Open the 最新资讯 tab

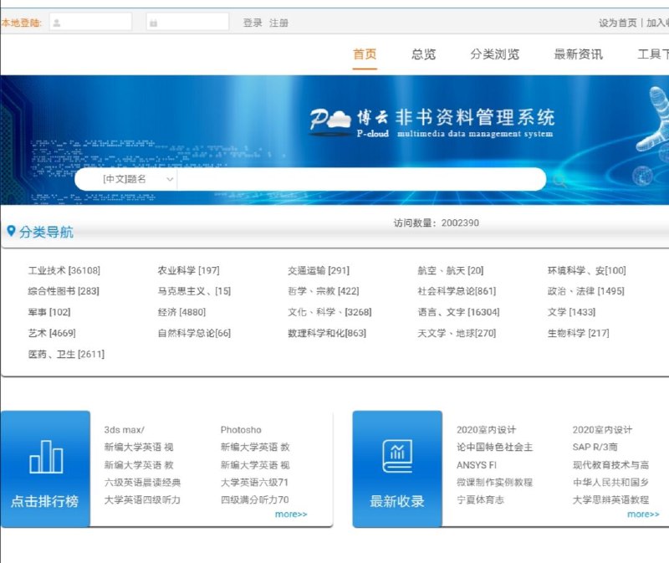(x=578, y=54)
